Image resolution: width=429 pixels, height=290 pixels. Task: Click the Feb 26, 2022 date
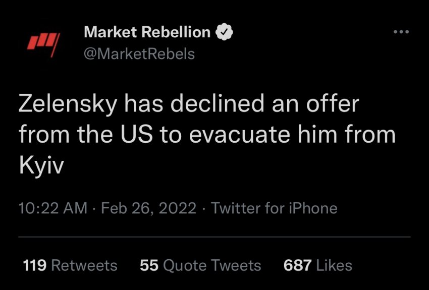coord(149,208)
